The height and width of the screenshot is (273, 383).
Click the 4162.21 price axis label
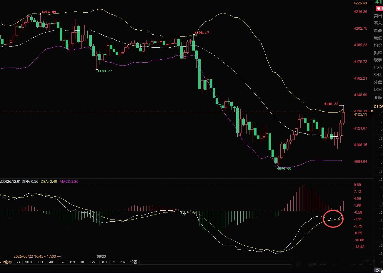360,78
